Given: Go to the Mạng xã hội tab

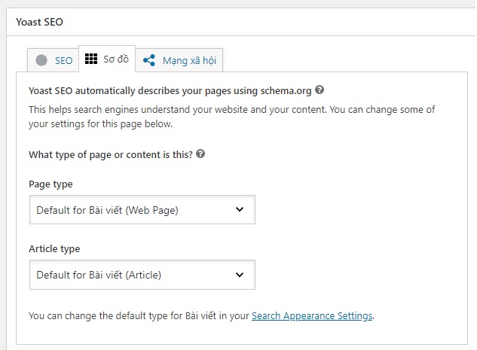Looking at the screenshot, I should [188, 61].
